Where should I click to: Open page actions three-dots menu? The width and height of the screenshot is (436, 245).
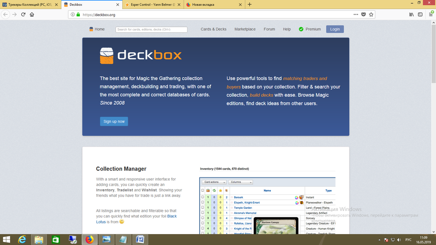(x=356, y=14)
